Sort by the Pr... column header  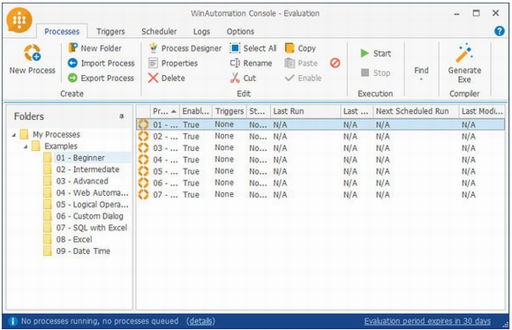(165, 111)
